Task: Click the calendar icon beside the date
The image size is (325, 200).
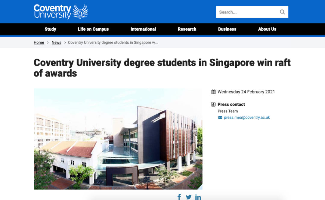Action: pos(213,92)
